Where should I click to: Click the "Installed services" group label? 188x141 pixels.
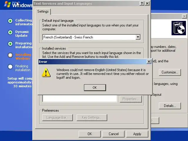54,48
